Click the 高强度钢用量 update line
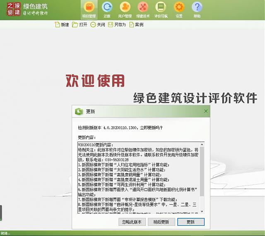 click(x=120, y=175)
